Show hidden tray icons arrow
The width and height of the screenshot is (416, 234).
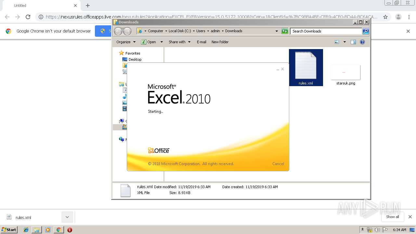click(x=363, y=230)
